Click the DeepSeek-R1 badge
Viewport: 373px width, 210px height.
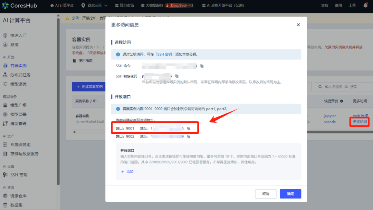click(180, 5)
